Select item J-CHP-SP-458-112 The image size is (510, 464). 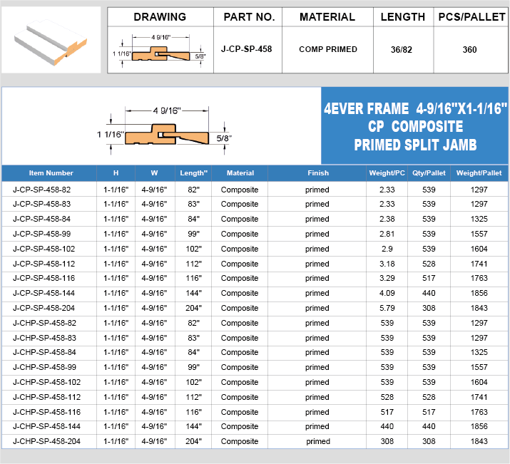point(47,397)
